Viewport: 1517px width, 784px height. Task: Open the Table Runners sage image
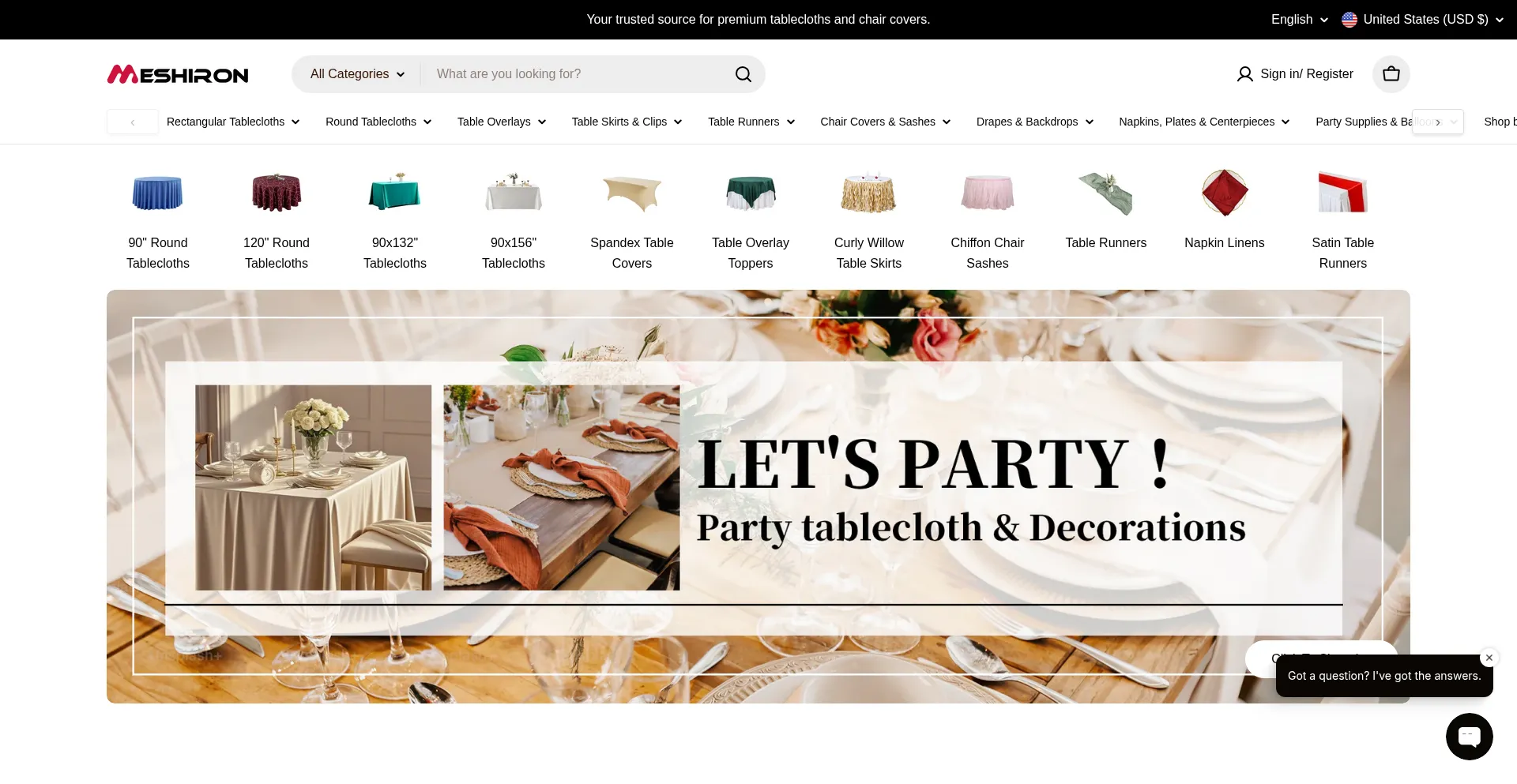[1106, 193]
